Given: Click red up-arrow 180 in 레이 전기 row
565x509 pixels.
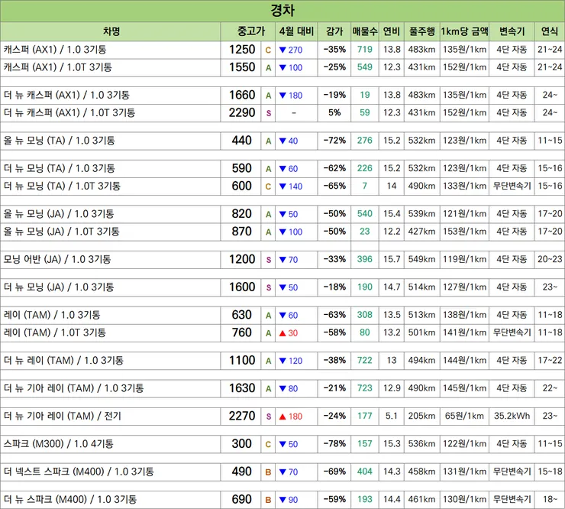Looking at the screenshot, I should (x=291, y=417).
